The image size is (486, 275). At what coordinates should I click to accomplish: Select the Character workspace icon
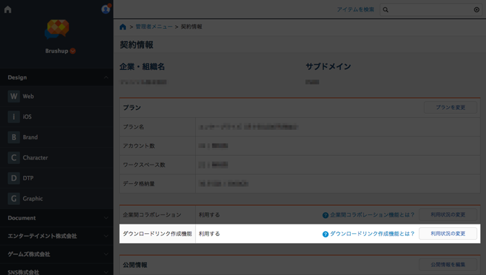[x=14, y=157]
